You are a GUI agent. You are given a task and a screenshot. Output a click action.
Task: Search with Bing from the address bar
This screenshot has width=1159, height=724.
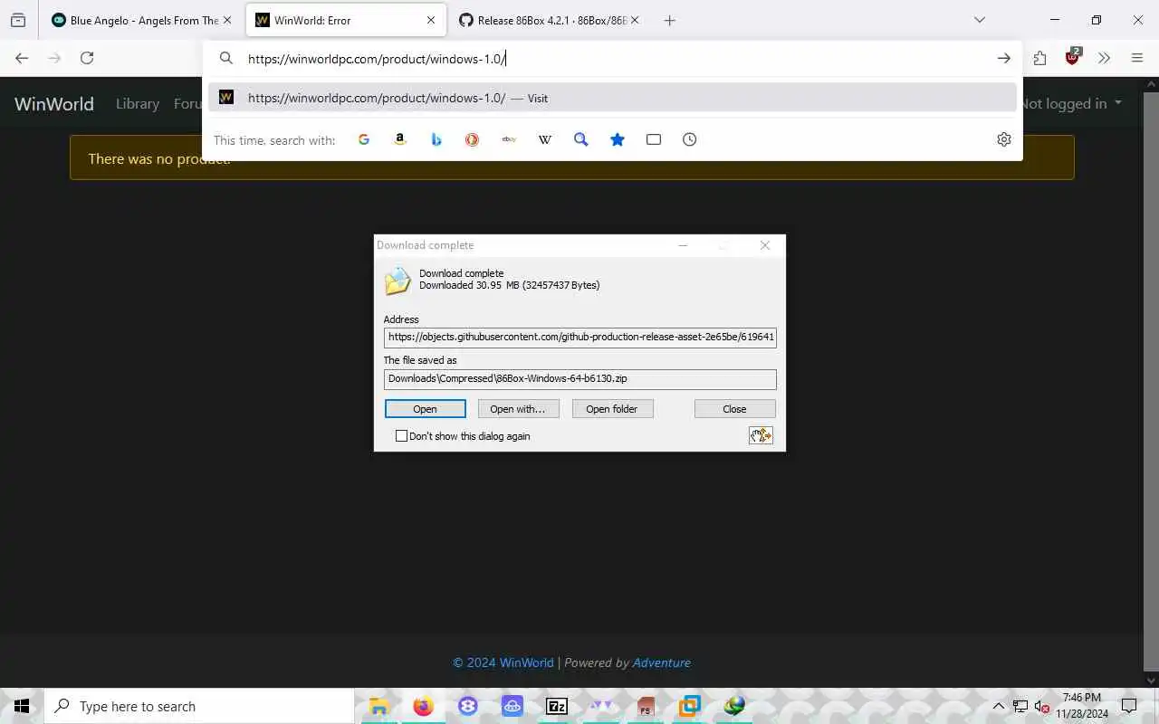point(436,139)
